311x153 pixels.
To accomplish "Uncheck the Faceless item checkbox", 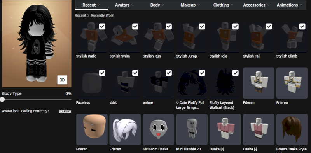I will (x=102, y=73).
